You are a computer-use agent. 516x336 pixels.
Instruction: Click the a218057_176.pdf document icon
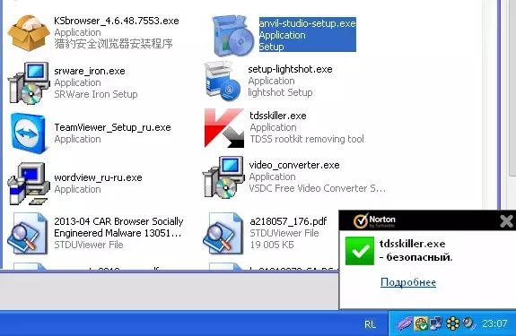(223, 233)
